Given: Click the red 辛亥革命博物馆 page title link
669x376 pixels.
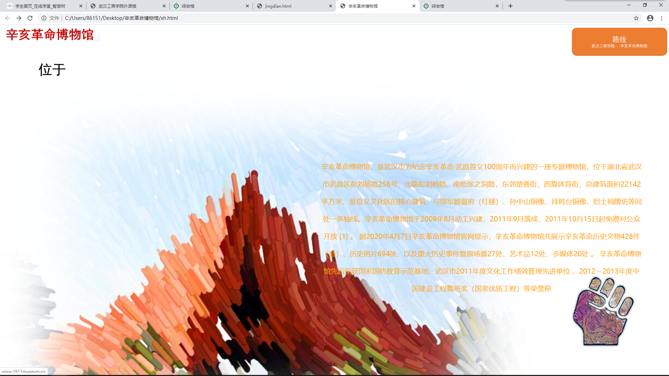Looking at the screenshot, I should [50, 35].
